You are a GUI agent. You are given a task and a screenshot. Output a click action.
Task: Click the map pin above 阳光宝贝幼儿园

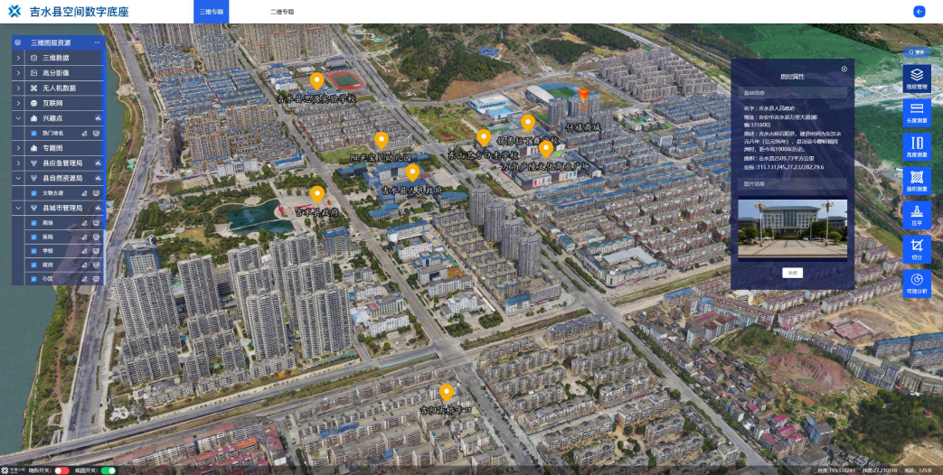(x=382, y=141)
